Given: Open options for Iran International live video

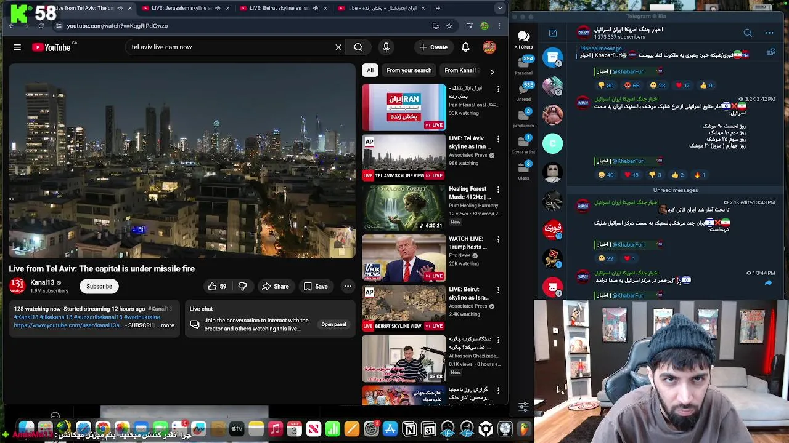Looking at the screenshot, I should tap(498, 89).
